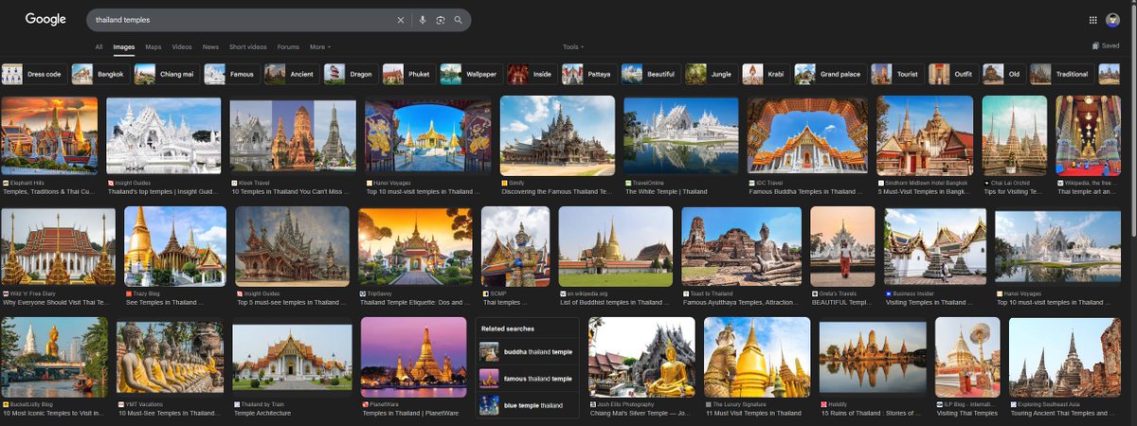Select the Images tab

point(124,46)
